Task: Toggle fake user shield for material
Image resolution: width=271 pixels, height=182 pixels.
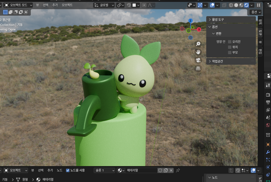Action: (160, 170)
